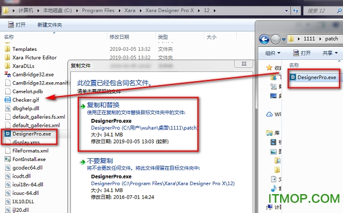Open the WPS cloud item in sidebar

[x=273, y=114]
